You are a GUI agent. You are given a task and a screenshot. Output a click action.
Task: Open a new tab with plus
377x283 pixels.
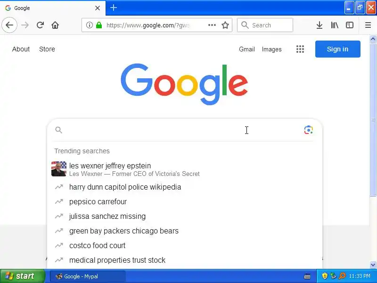coord(114,8)
